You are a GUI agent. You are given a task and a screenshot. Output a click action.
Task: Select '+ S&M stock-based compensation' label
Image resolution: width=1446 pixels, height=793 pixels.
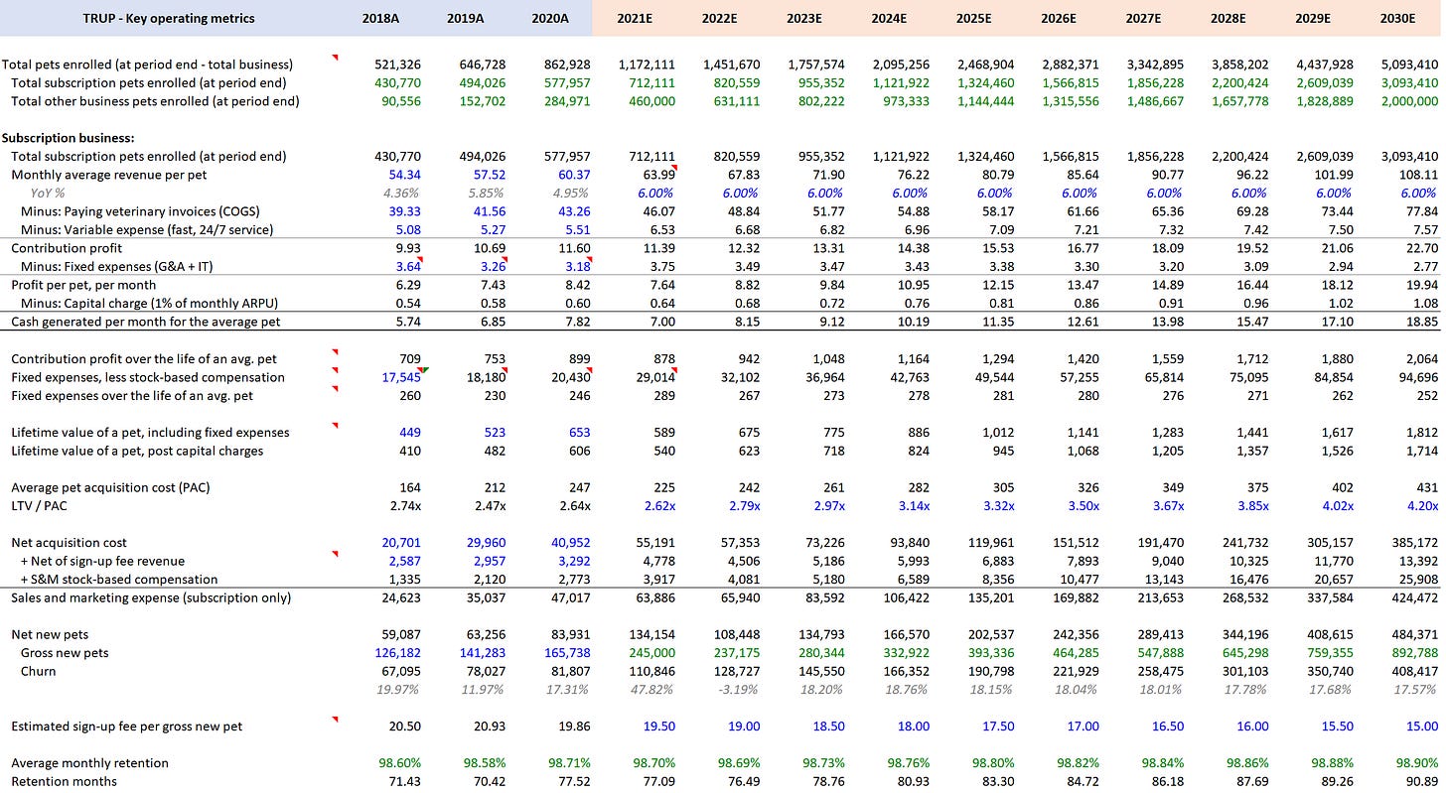[x=118, y=580]
